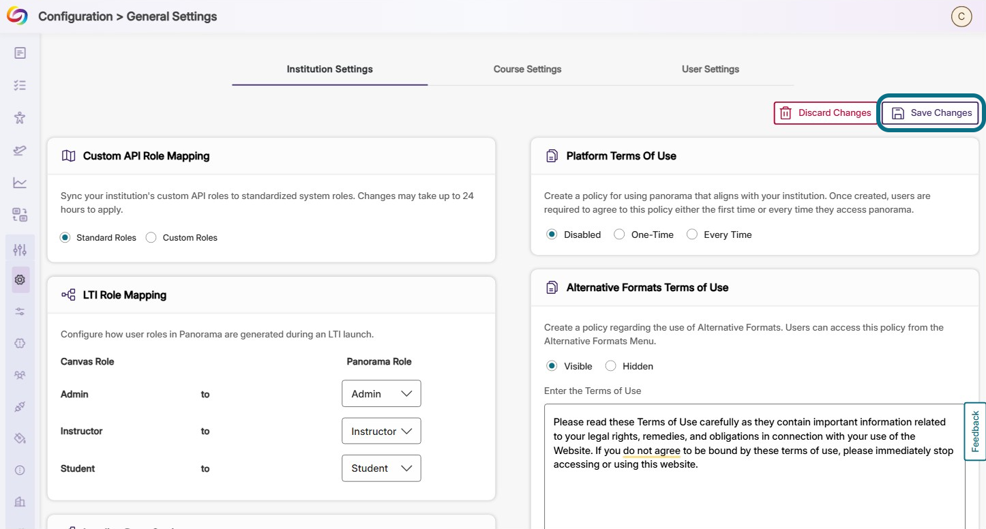Image resolution: width=986 pixels, height=529 pixels.
Task: Open the Admin Panorama Role dropdown
Action: 381,394
